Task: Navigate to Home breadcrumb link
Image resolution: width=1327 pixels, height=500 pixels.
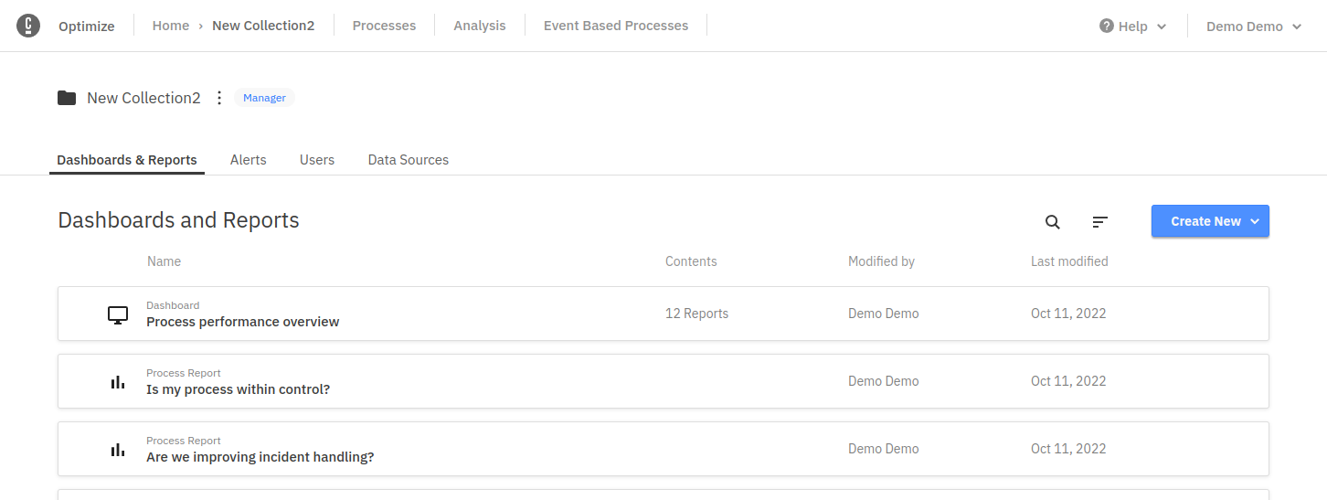Action: point(171,26)
